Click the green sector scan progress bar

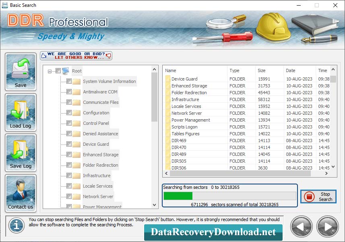point(230,196)
